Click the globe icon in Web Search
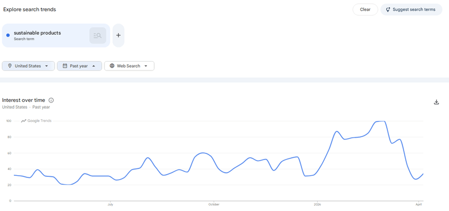Image resolution: width=449 pixels, height=211 pixels. click(x=112, y=66)
